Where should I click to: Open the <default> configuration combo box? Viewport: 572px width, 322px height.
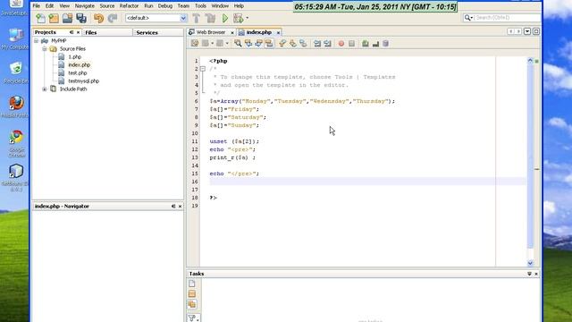pyautogui.click(x=156, y=18)
